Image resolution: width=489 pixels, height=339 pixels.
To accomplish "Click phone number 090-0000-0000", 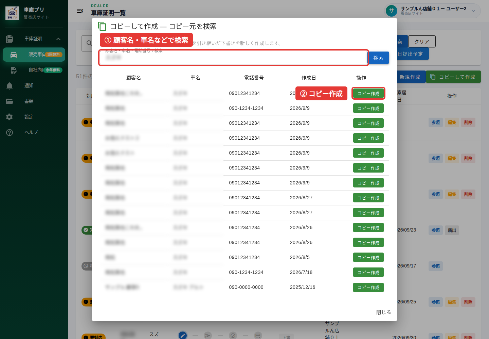I will [x=246, y=287].
